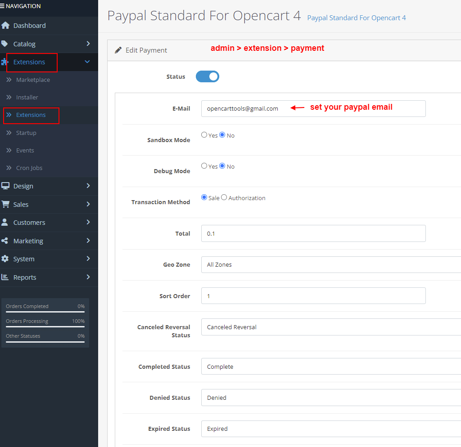Collapse the Extensions menu chevron
This screenshot has height=447, width=461.
pos(87,62)
